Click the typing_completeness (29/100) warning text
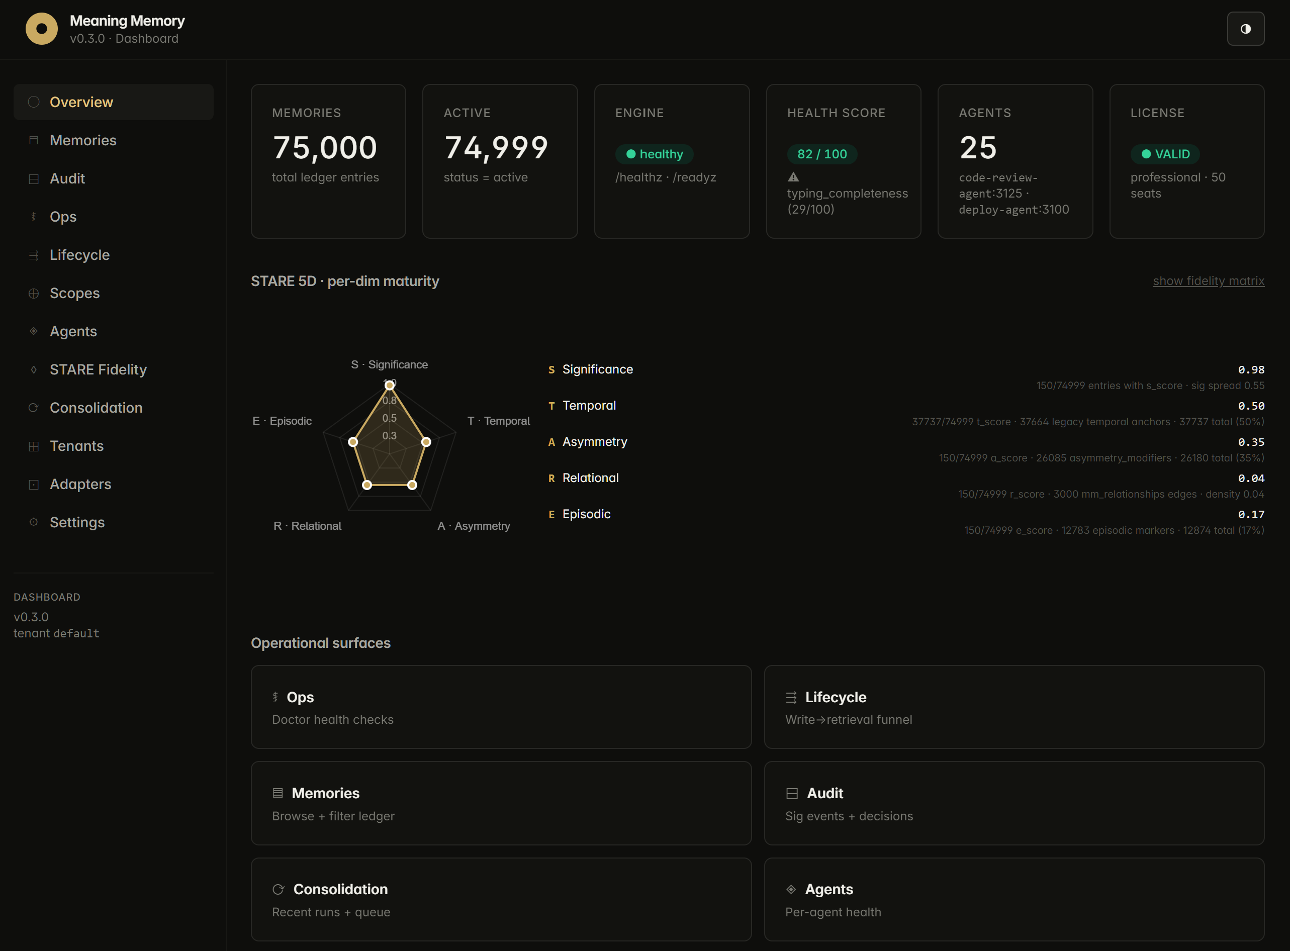Viewport: 1290px width, 951px height. pos(847,202)
